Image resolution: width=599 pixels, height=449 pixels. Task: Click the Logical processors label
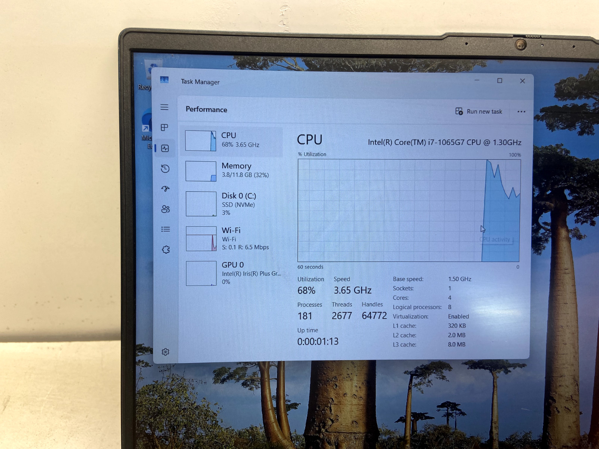(417, 307)
